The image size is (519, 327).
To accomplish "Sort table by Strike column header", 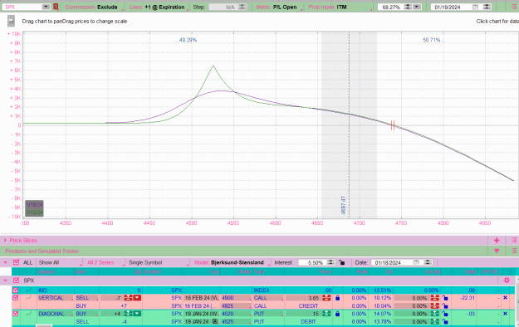I will point(245,271).
